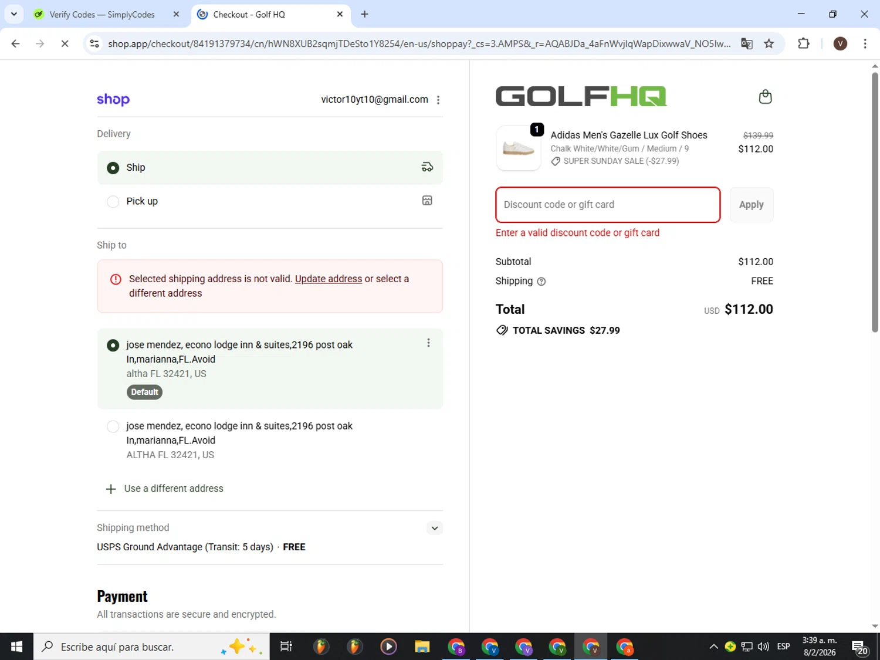Viewport: 880px width, 660px height.
Task: Click the volume icon in system tray
Action: click(x=763, y=647)
